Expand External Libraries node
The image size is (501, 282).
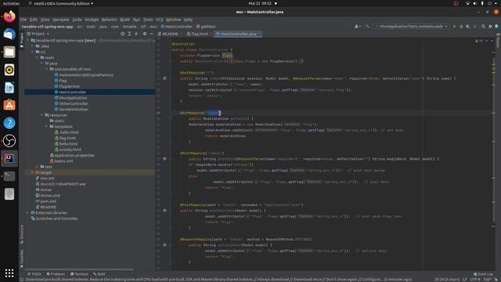27,212
